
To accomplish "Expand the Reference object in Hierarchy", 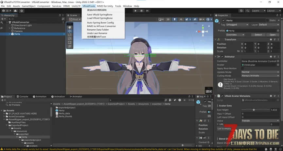I will (9, 28).
